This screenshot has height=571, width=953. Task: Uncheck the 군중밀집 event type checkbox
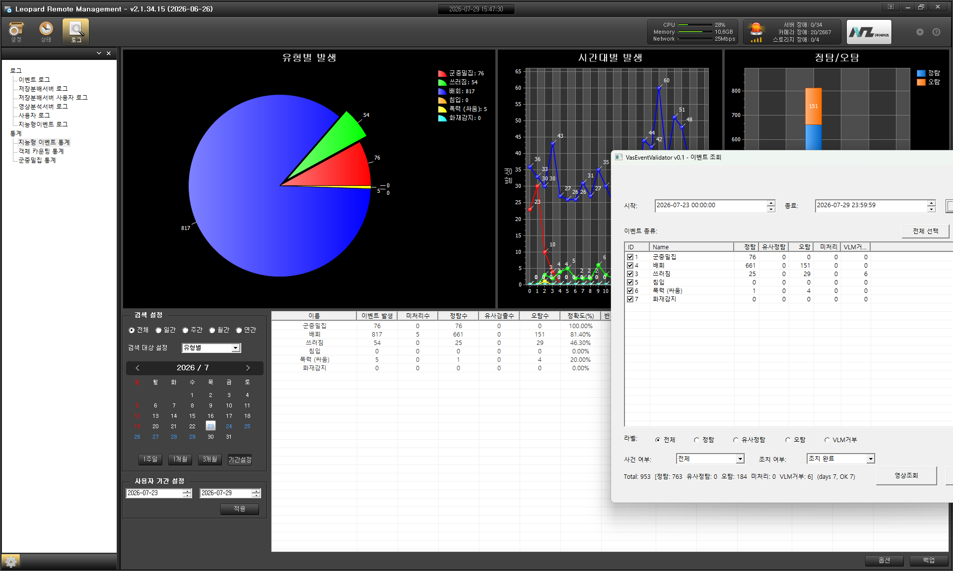click(630, 257)
